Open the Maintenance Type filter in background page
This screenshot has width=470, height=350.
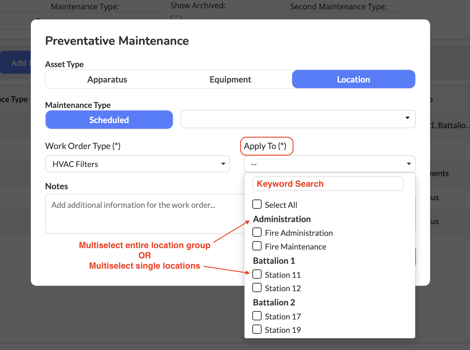[x=108, y=16]
